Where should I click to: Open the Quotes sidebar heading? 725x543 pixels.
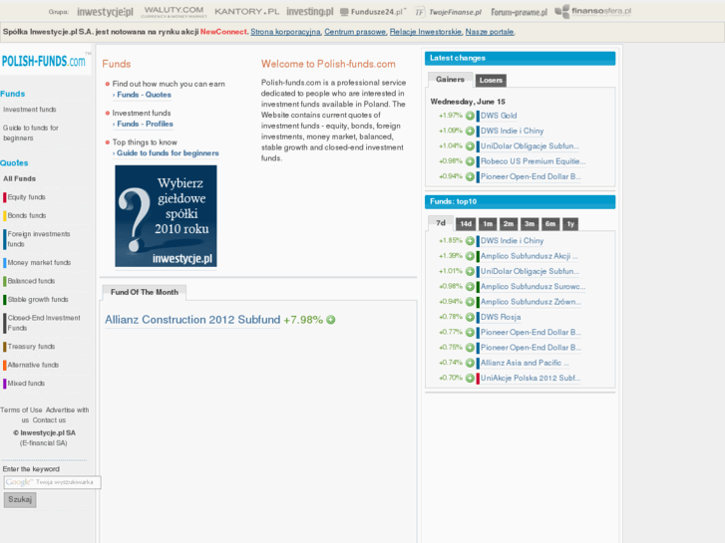(14, 163)
